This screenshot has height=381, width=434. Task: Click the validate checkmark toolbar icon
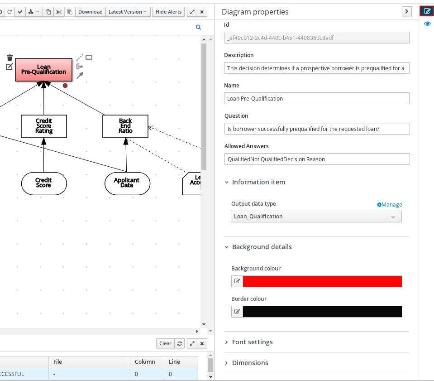20,12
